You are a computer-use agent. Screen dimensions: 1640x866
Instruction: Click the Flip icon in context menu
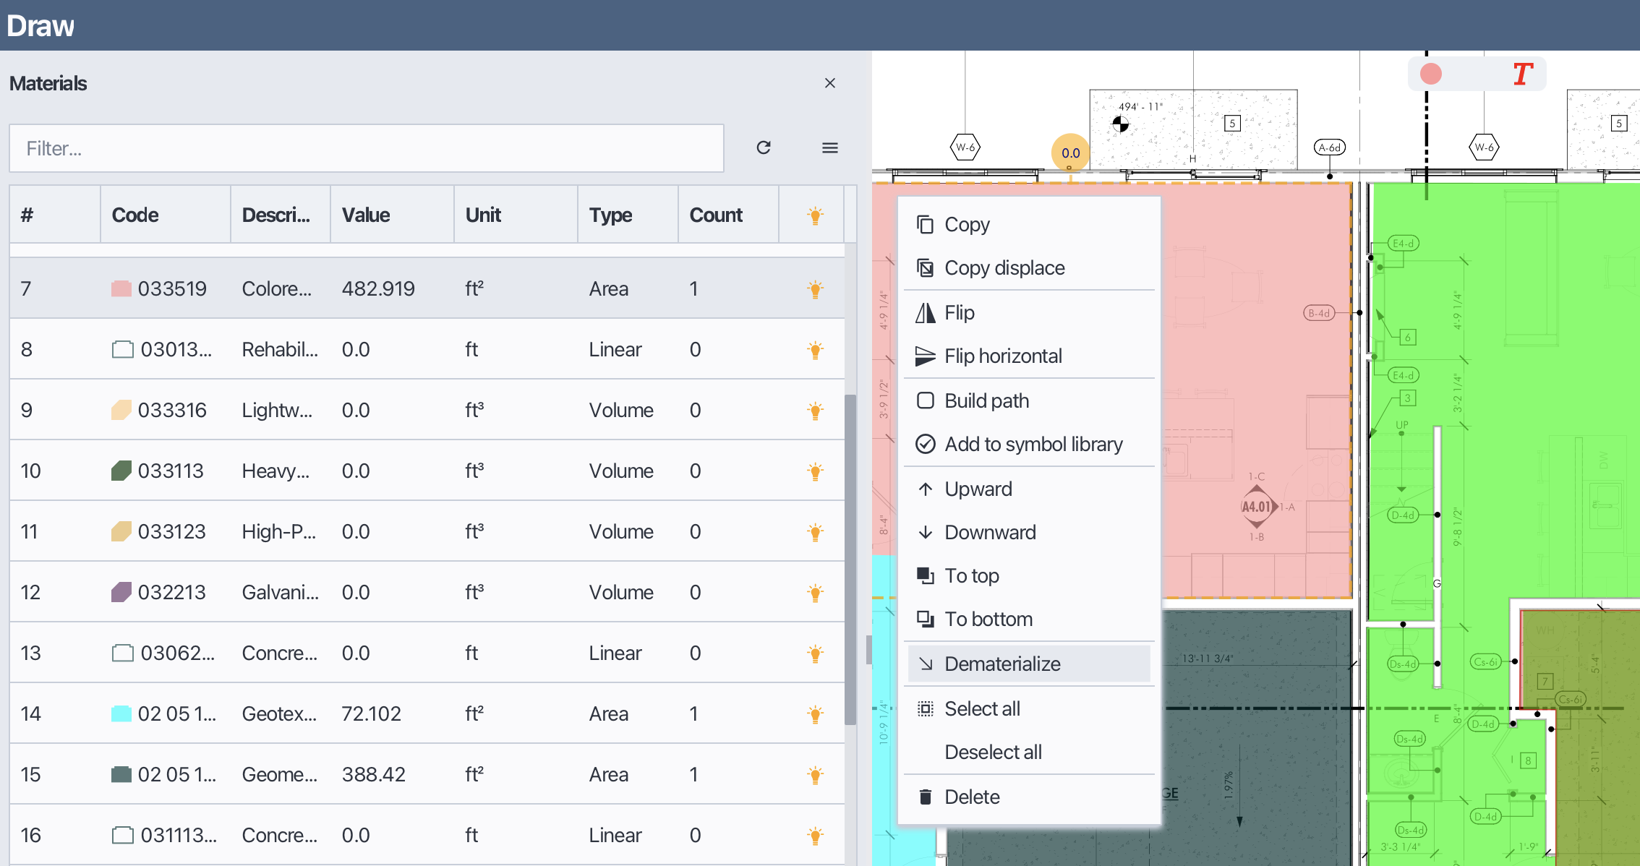(925, 313)
